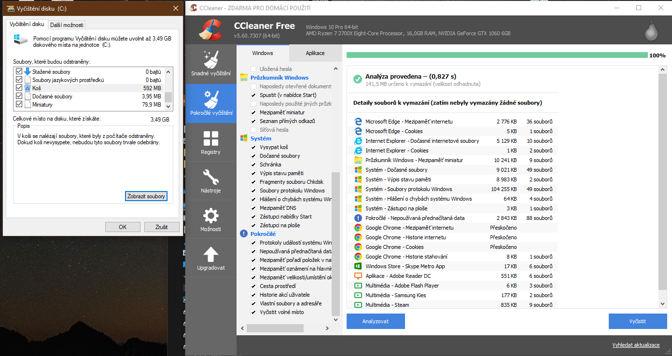Click Zrušit to cancel Disk Cleanup
This screenshot has width=672, height=356.
(x=161, y=227)
